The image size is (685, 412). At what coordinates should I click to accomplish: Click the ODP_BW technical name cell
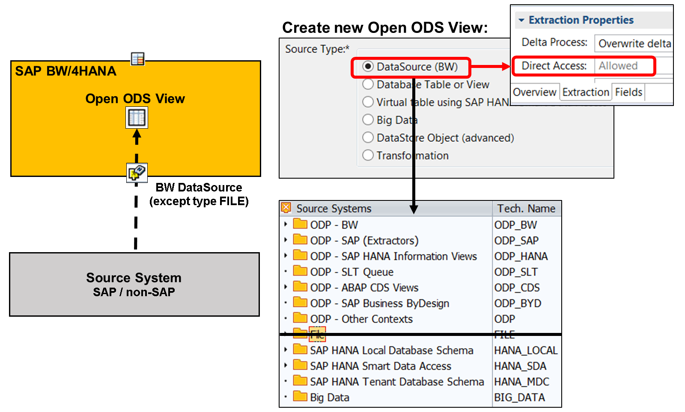point(515,225)
